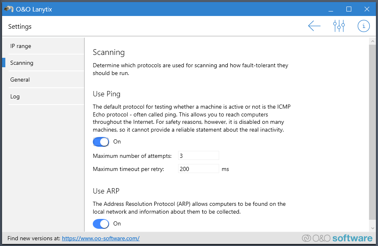
Task: Click the Maximum timeout per retry field
Action: point(198,169)
